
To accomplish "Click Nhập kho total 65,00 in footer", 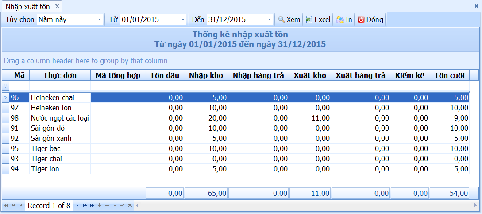I will tap(206, 193).
